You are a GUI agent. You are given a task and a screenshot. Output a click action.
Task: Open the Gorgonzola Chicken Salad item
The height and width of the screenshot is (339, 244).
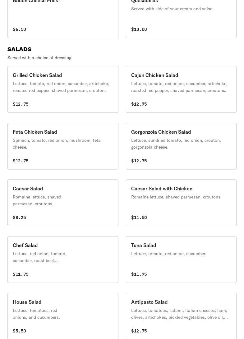coord(181,146)
